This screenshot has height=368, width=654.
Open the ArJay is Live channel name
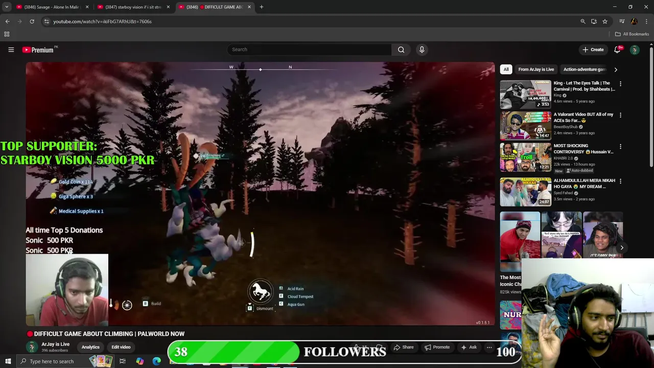coord(55,344)
